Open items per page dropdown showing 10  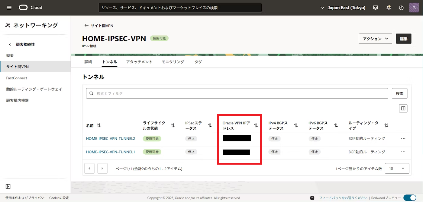click(x=397, y=169)
